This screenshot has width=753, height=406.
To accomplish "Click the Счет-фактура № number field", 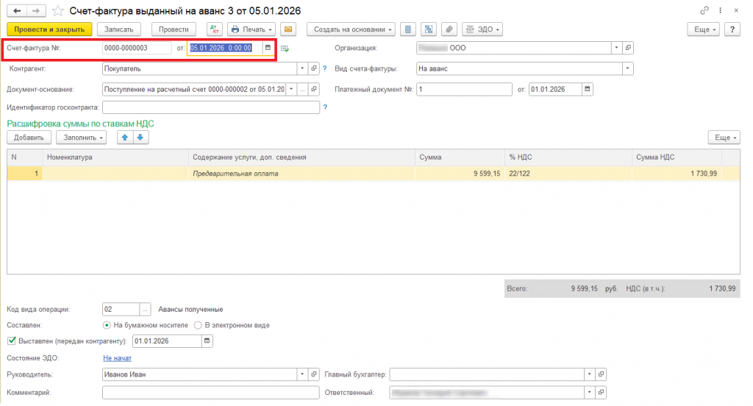I will [x=136, y=48].
